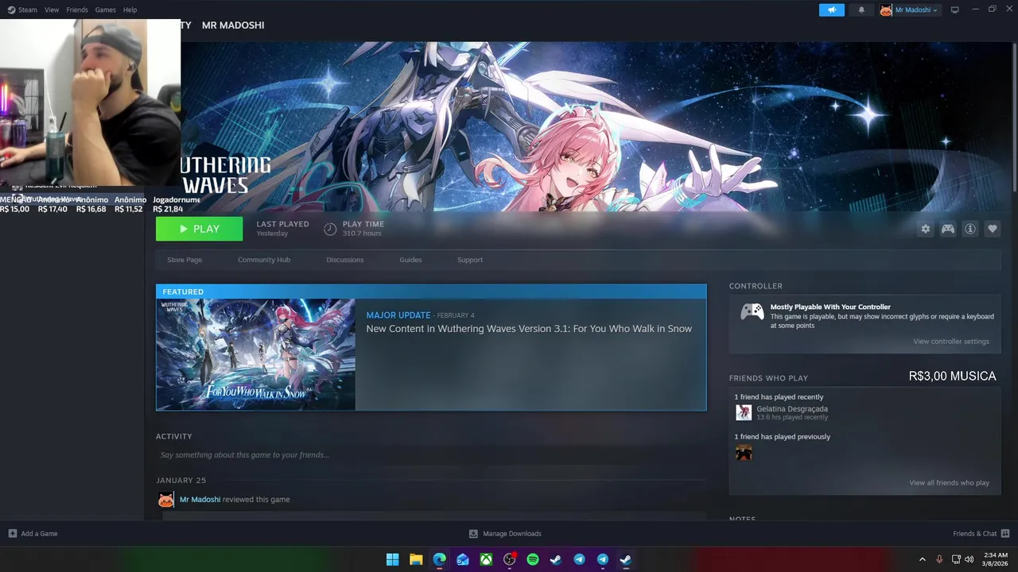Click the Mr Madoshi avatar in activity
This screenshot has height=572, width=1018.
[165, 500]
